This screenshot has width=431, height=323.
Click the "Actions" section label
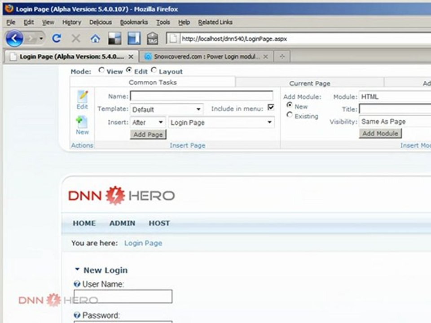tap(82, 145)
